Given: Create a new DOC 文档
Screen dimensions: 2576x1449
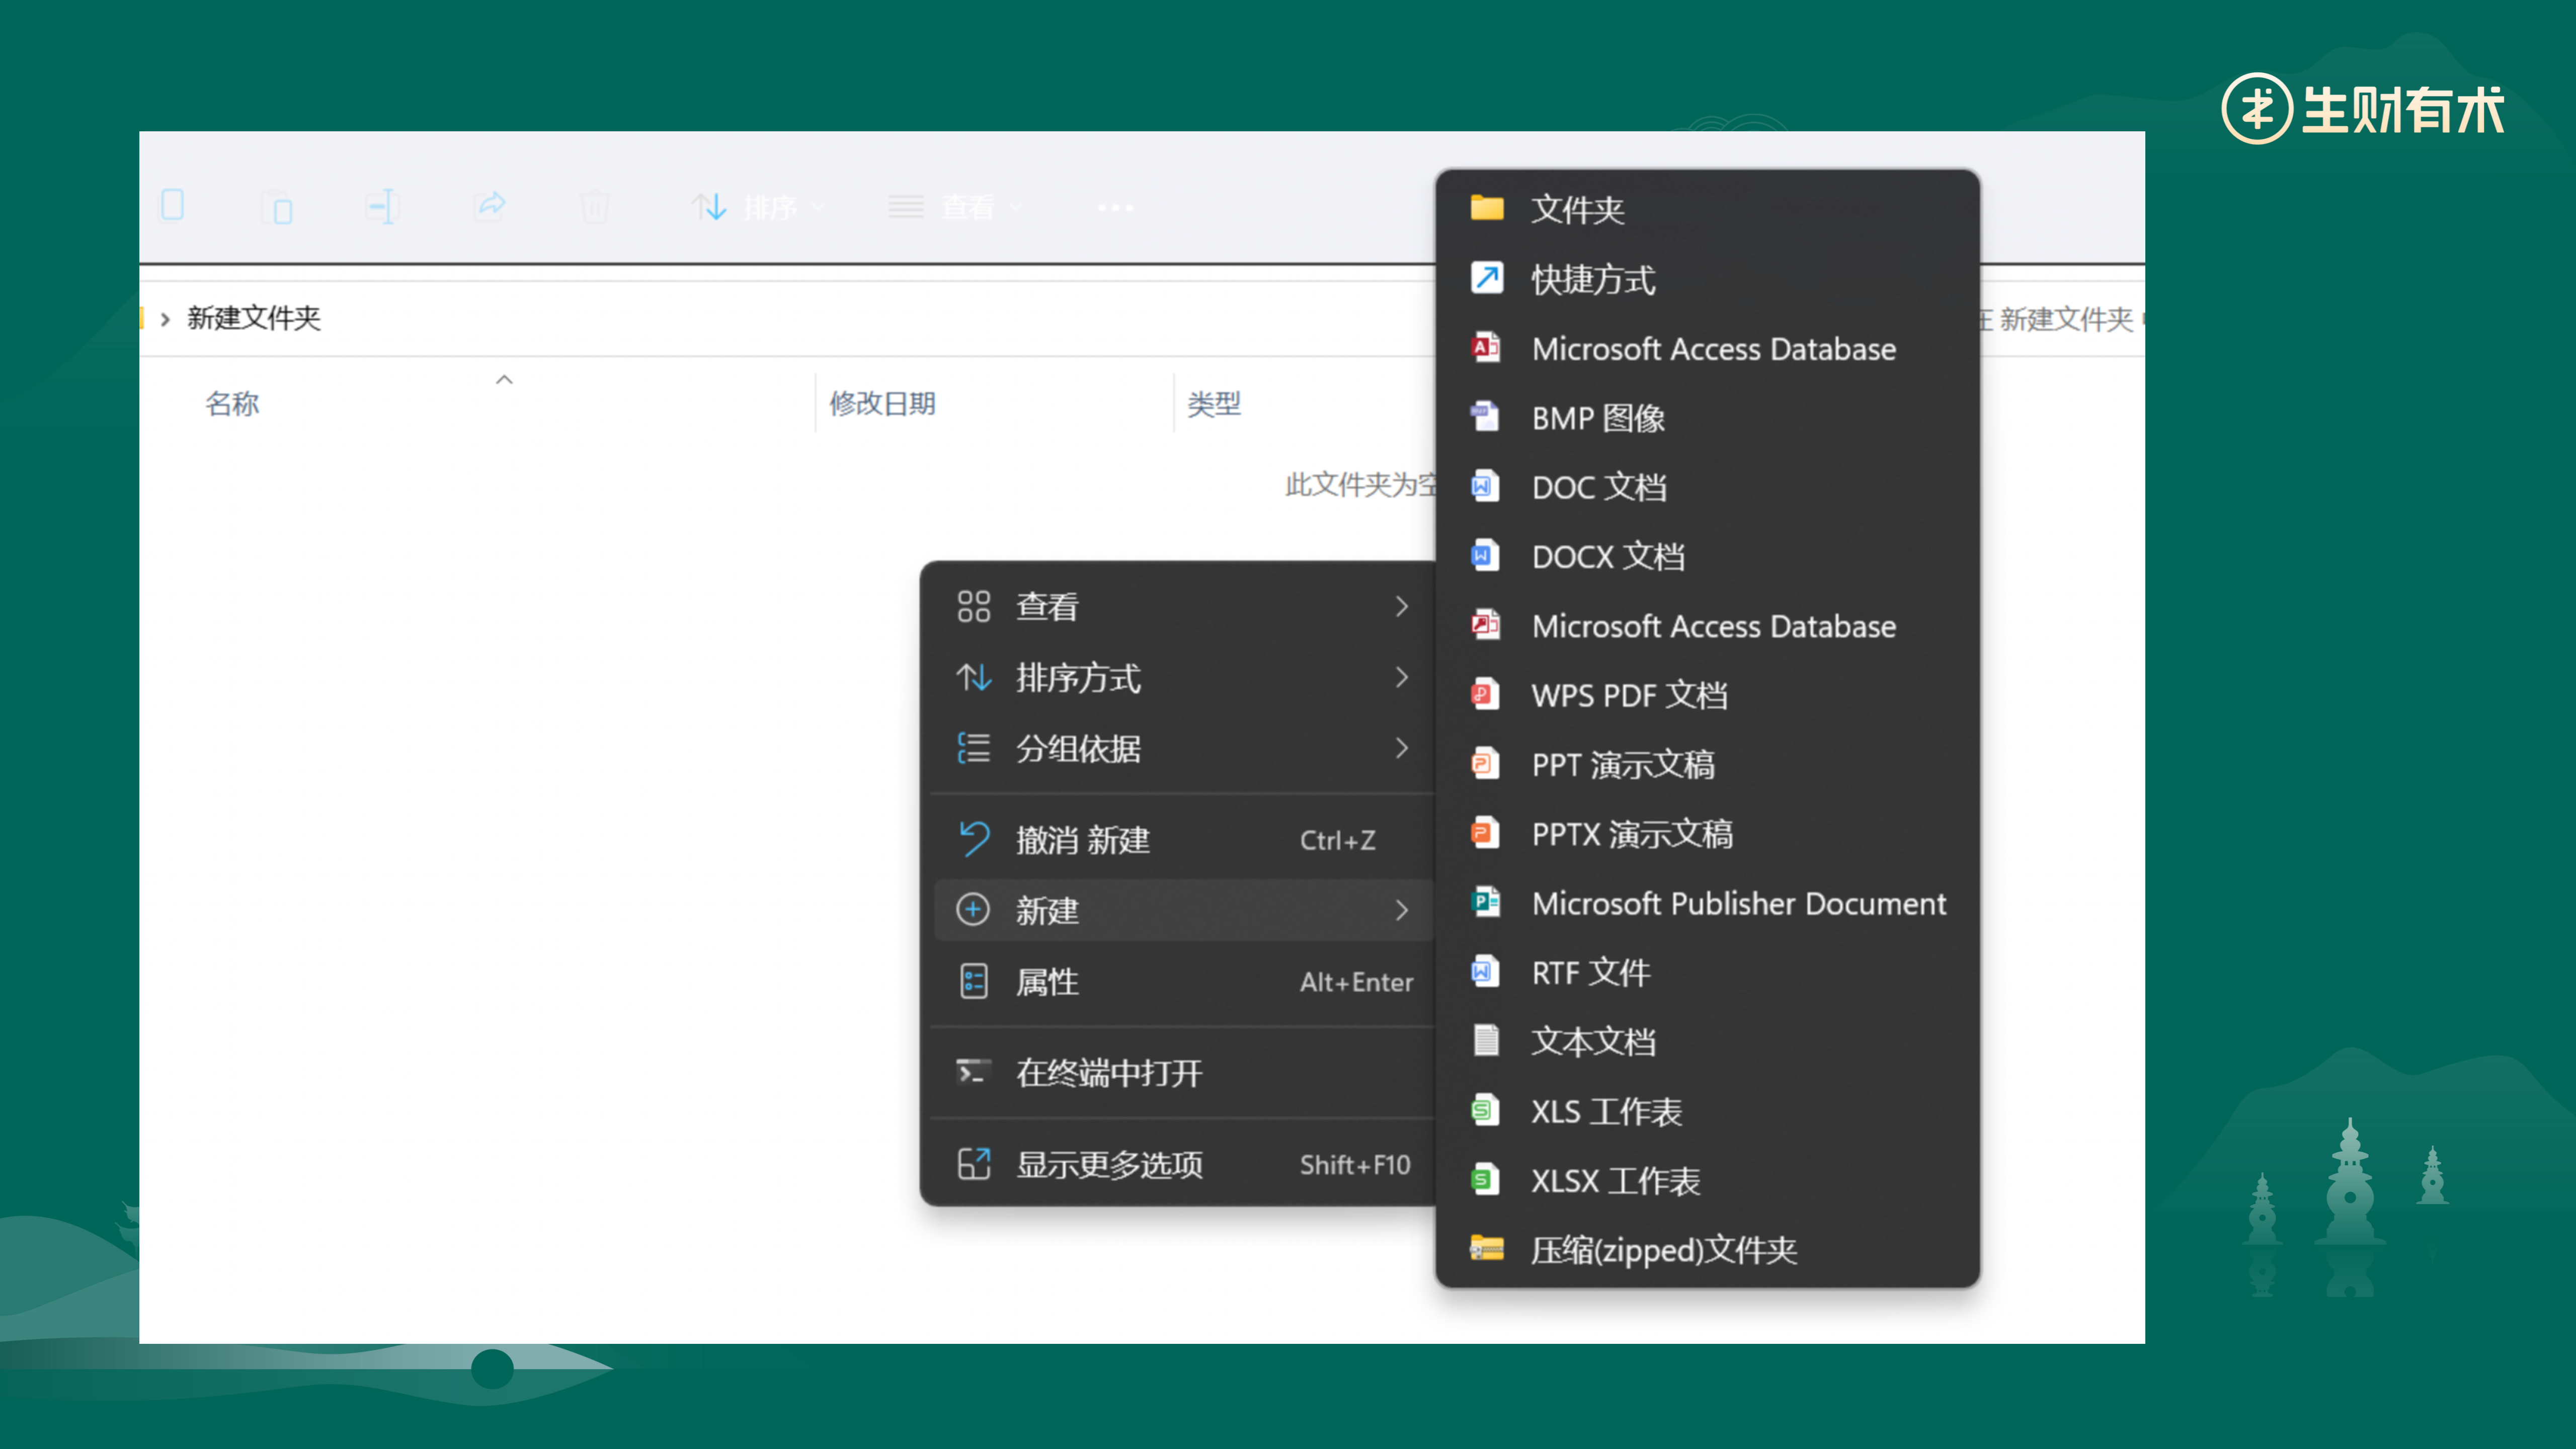Looking at the screenshot, I should tap(1707, 487).
